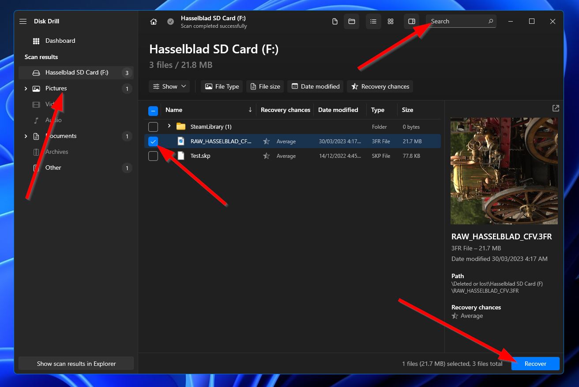Viewport: 579px width, 387px height.
Task: Select grid view layout icon
Action: click(x=391, y=22)
